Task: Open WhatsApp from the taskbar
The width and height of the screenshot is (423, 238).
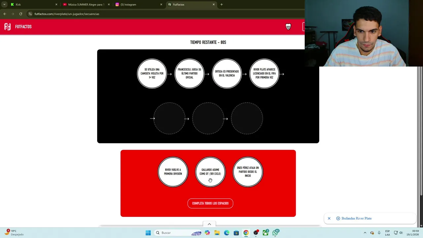Action: [275, 233]
